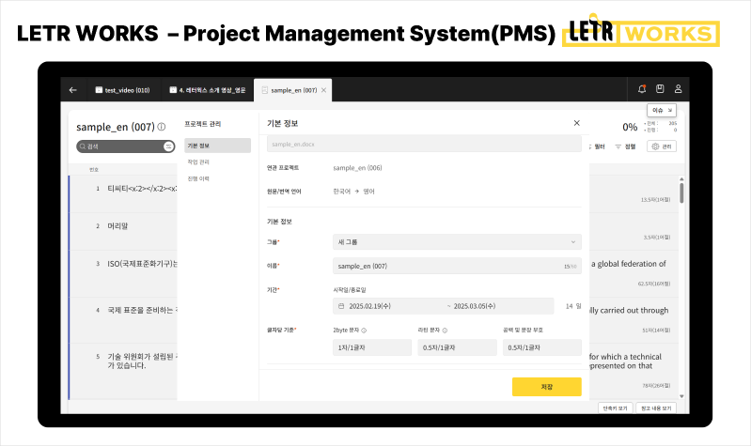This screenshot has width=751, height=446.
Task: Click the 정렬 button label
Action: [x=631, y=146]
